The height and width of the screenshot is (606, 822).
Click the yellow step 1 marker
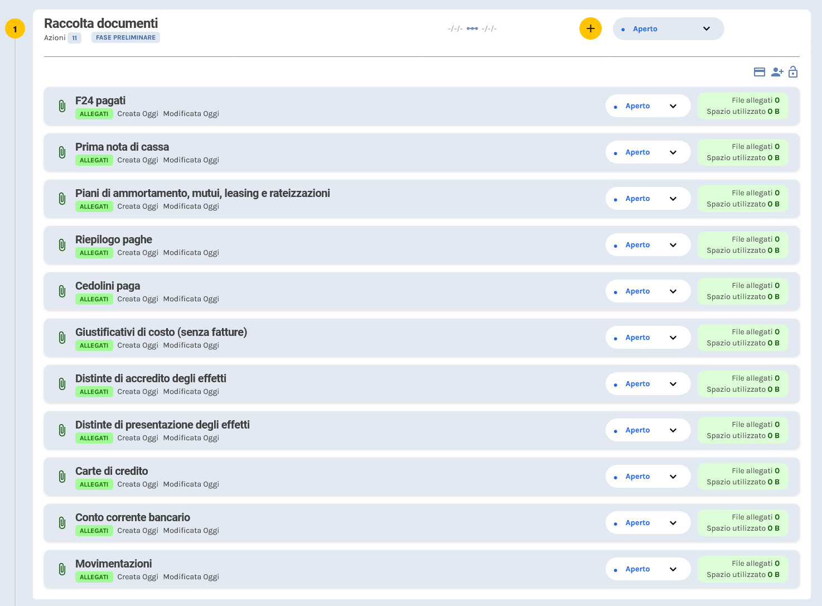(15, 29)
